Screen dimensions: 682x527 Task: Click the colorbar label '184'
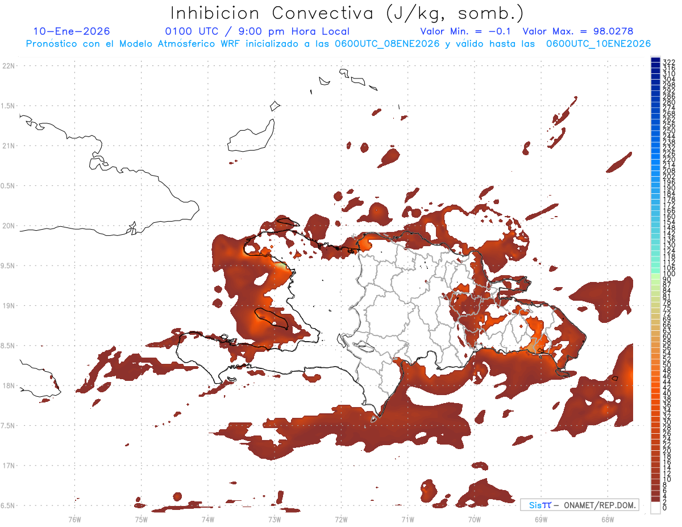tap(669, 193)
